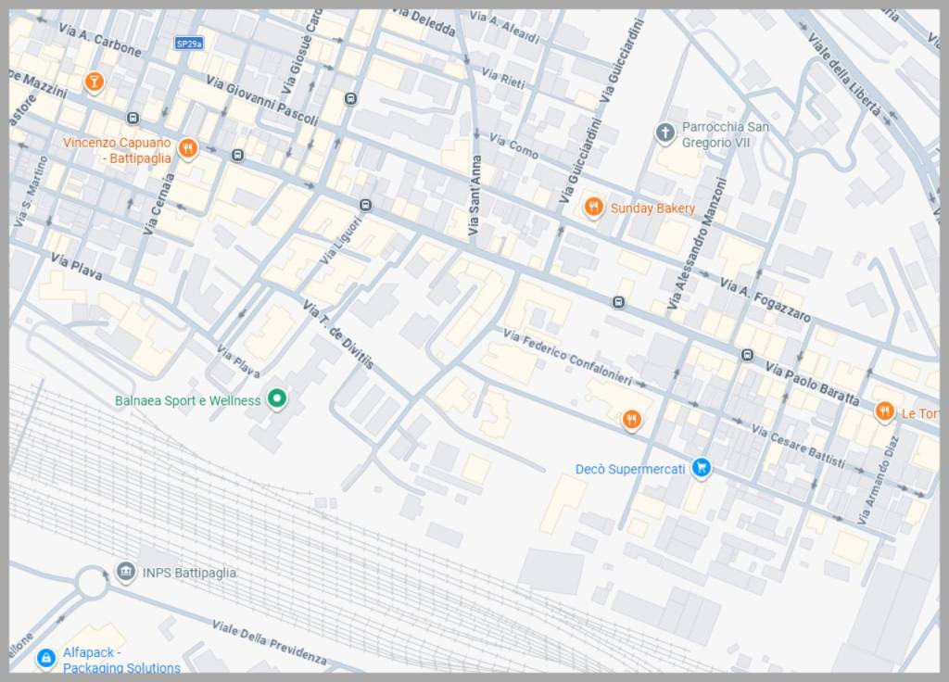The height and width of the screenshot is (682, 949).
Task: Click the INPS Battipaglia government building icon
Action: click(x=126, y=572)
